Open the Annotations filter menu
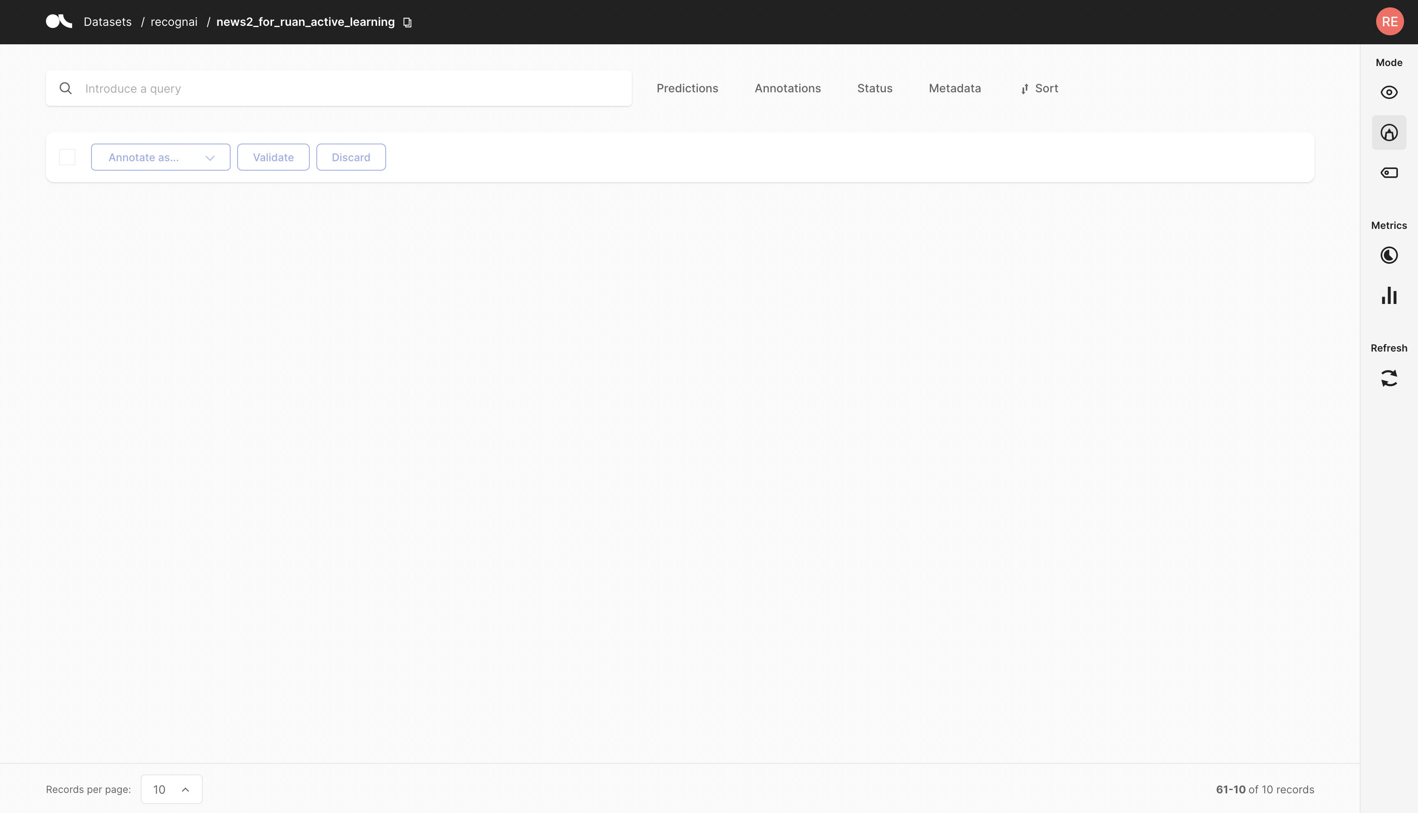The width and height of the screenshot is (1418, 813). 787,88
